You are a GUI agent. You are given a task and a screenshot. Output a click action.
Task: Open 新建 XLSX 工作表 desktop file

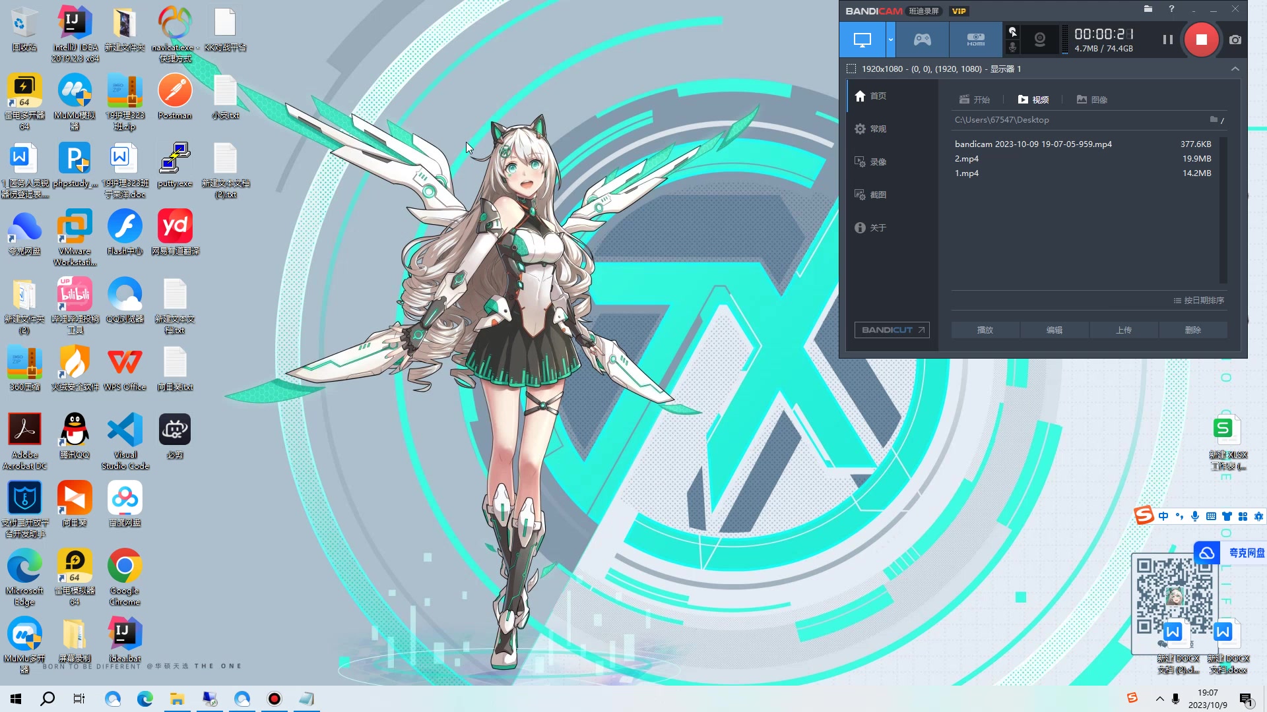click(1227, 442)
